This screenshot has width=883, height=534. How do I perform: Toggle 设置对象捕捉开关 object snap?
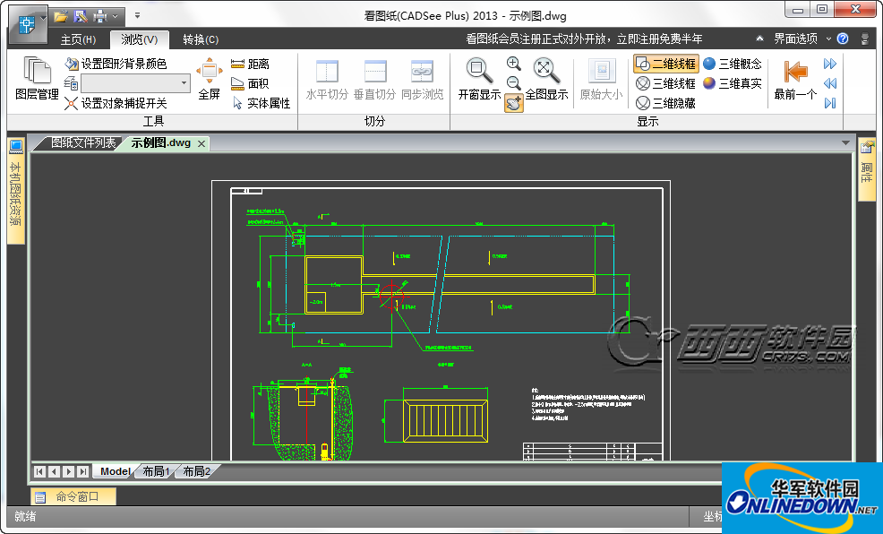(116, 103)
